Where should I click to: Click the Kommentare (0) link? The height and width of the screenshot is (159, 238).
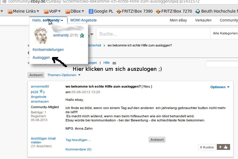78,149
